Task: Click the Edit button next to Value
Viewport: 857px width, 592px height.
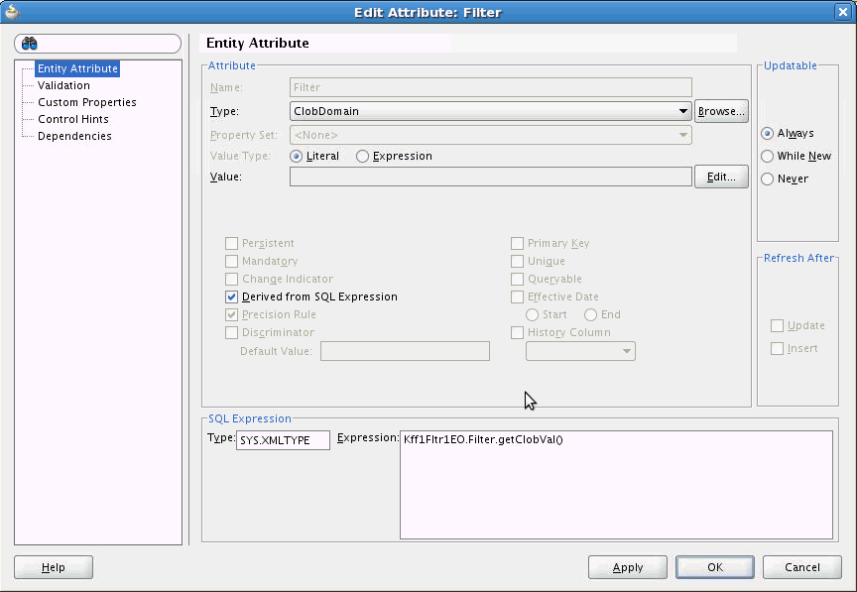Action: tap(721, 178)
